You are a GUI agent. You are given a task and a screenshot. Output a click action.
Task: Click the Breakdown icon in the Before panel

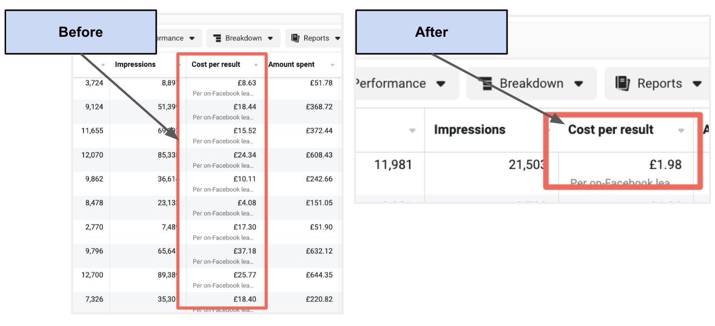click(217, 38)
